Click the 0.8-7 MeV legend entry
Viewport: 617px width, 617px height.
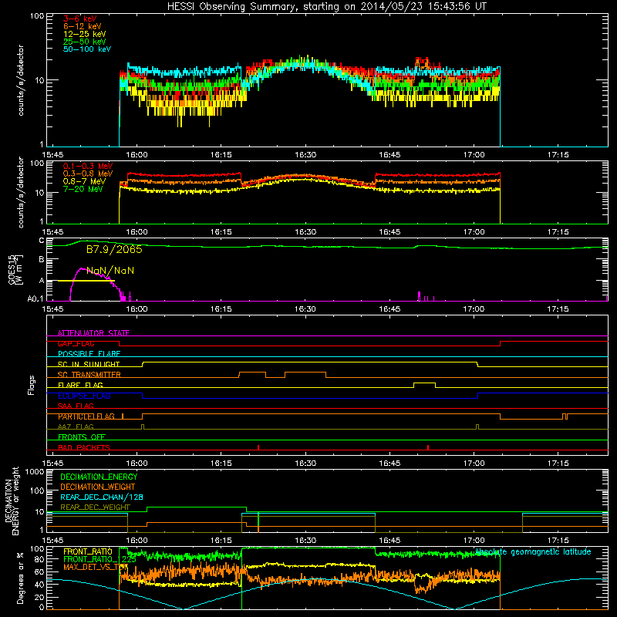point(84,182)
